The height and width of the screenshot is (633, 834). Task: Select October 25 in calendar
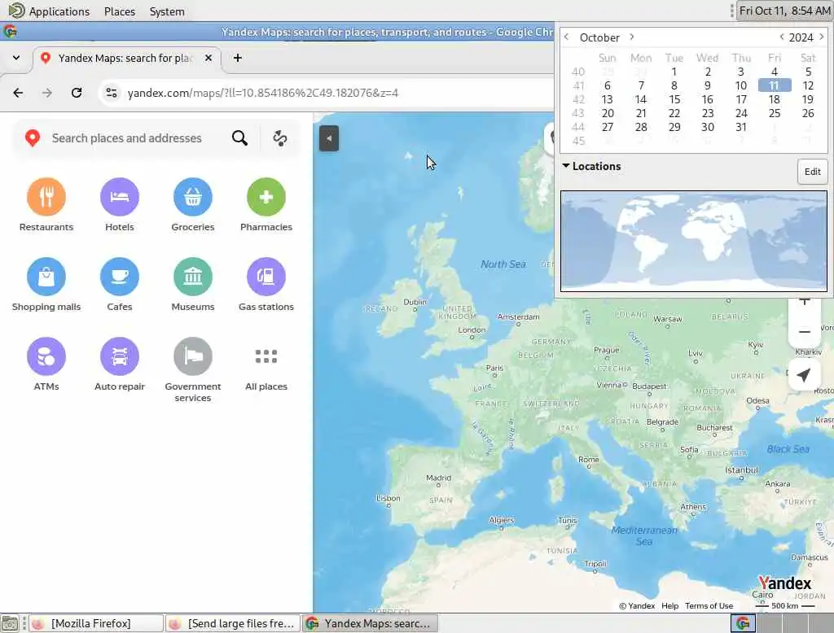(x=774, y=113)
